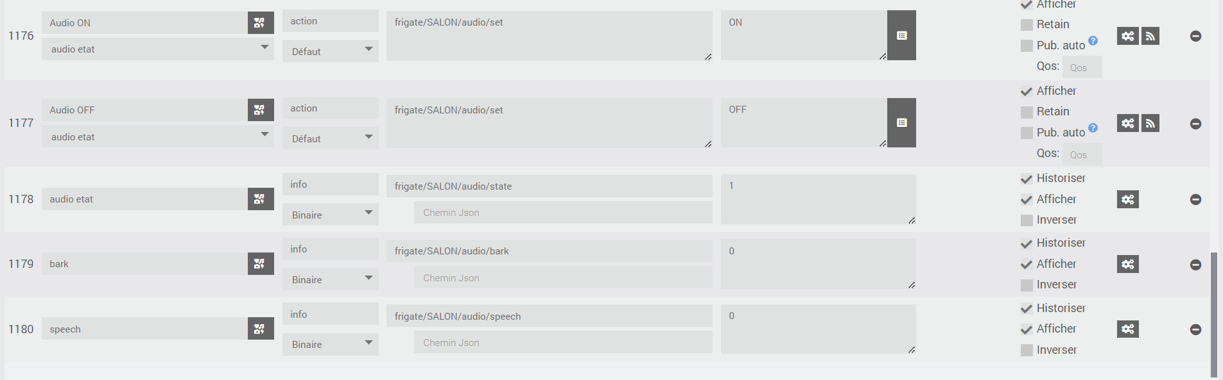Uncheck Historiser for the bark command
Image resolution: width=1223 pixels, height=380 pixels.
pos(1027,244)
